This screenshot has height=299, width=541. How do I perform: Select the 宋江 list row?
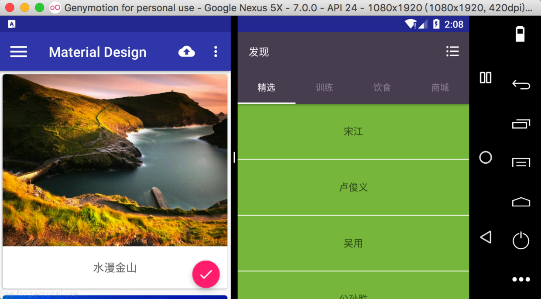point(353,131)
